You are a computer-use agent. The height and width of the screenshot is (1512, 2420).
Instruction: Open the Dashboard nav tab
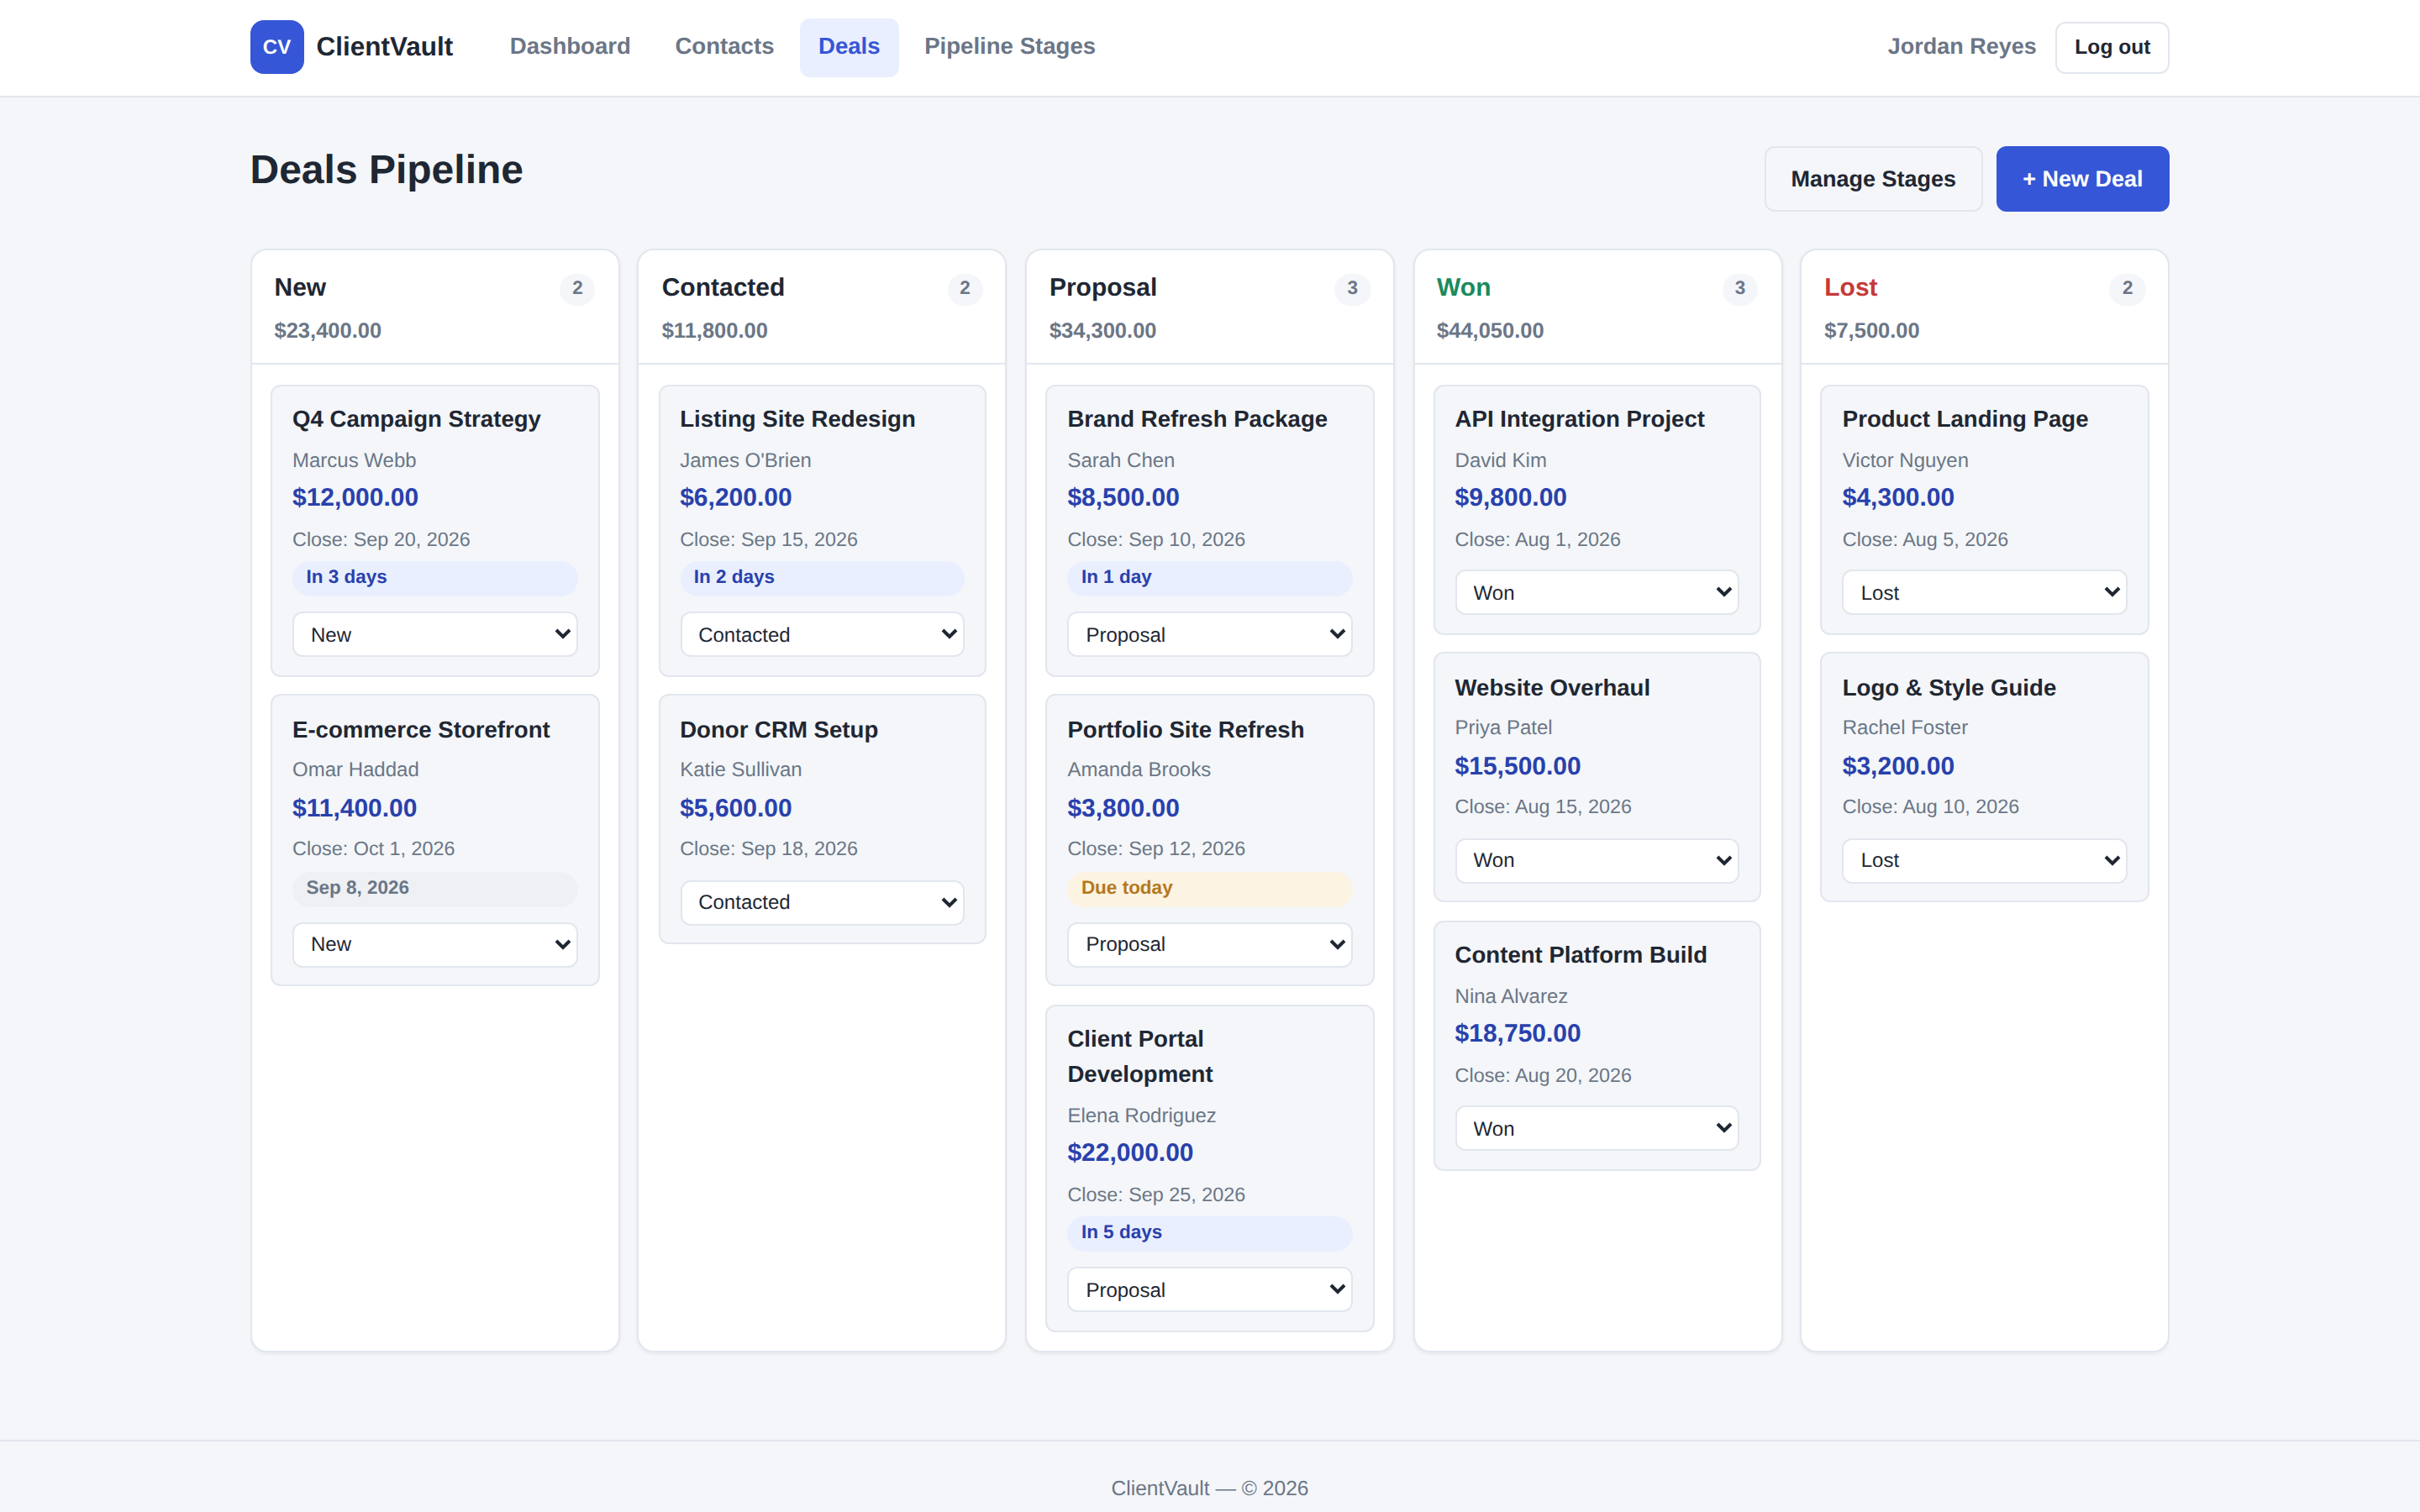click(x=570, y=47)
